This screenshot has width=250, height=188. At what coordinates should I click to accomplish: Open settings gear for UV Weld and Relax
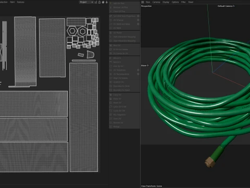(x=138, y=24)
